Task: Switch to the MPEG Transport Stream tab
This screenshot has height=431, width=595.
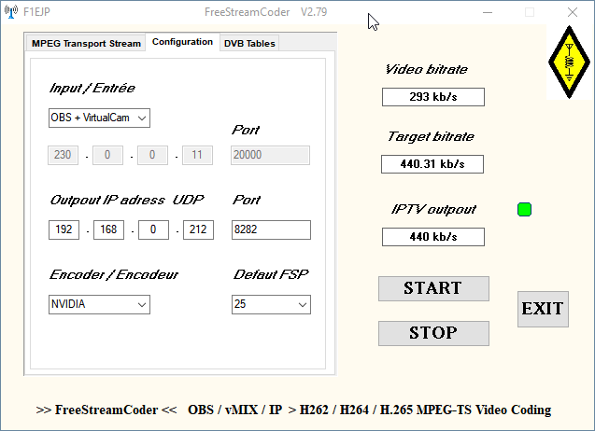Action: pos(86,43)
